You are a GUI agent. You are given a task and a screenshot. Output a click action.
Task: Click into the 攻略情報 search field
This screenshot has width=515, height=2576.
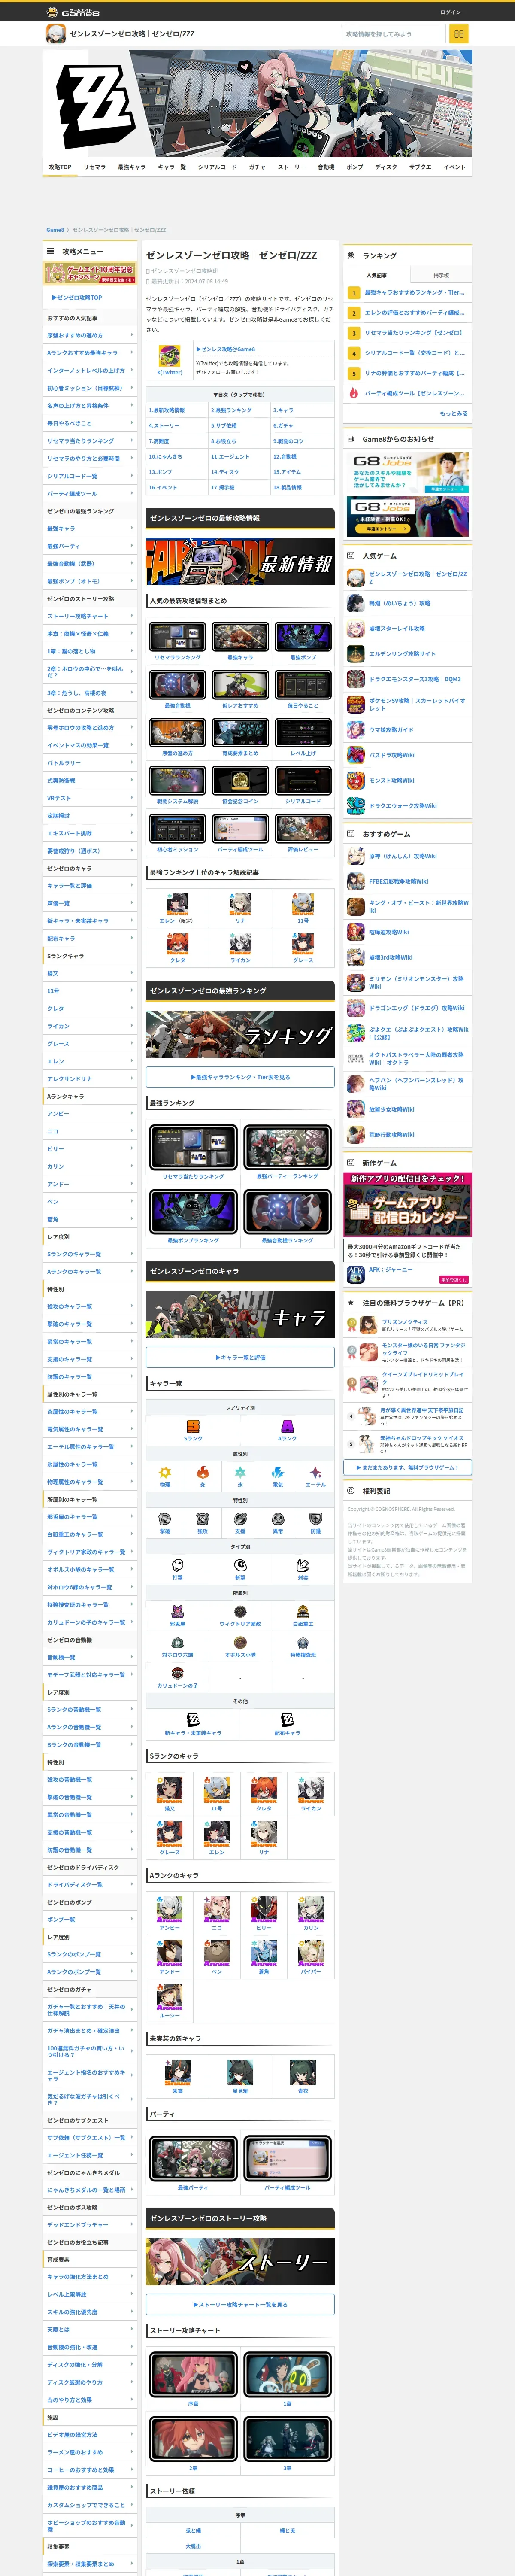(x=394, y=34)
